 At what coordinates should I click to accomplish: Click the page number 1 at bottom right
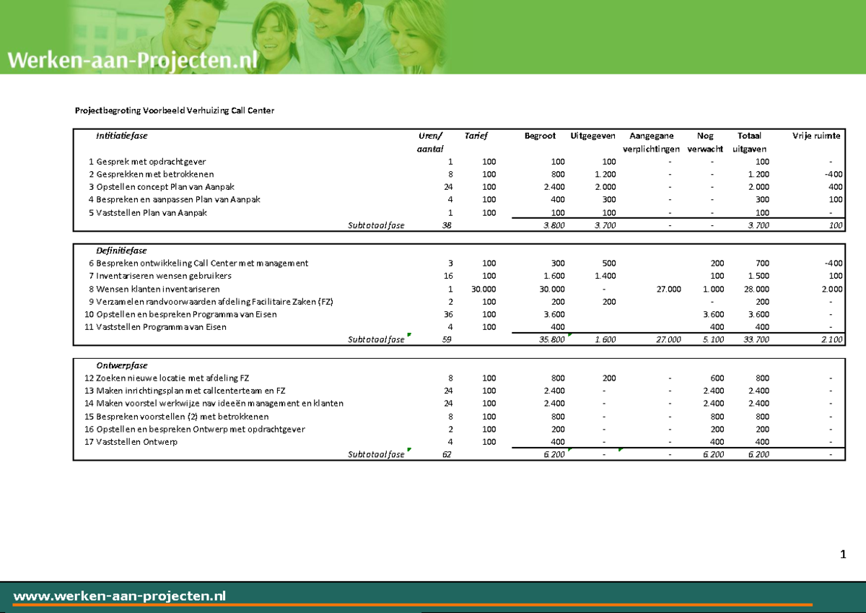click(842, 554)
